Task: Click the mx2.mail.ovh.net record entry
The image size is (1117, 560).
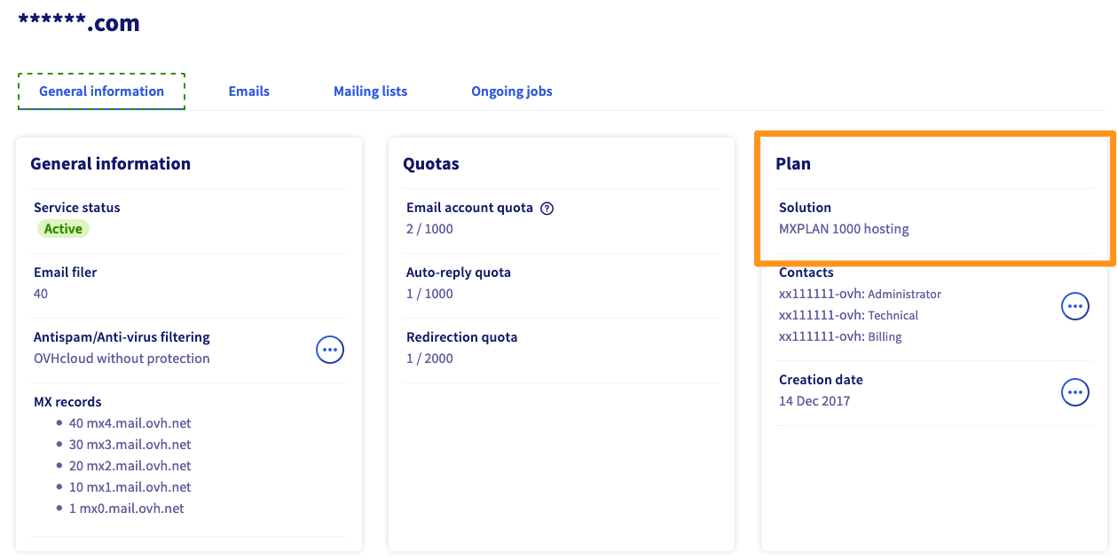Action: (130, 466)
